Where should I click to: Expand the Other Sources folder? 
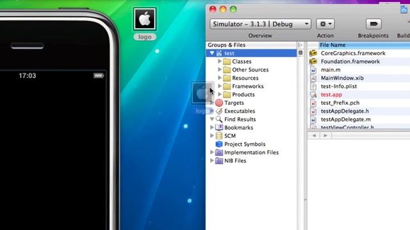220,70
